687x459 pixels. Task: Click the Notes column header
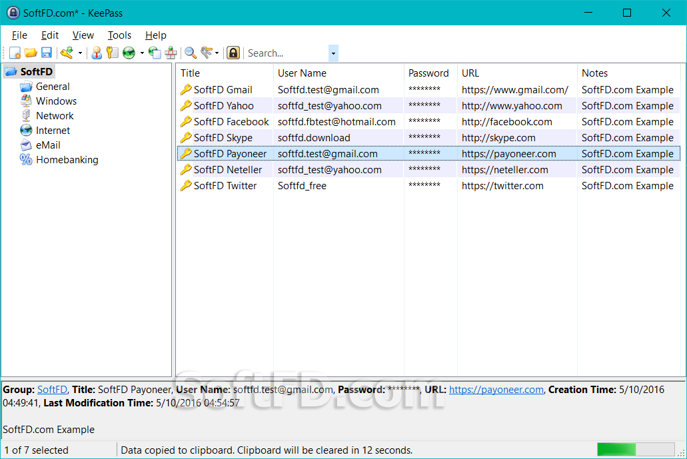pos(629,73)
